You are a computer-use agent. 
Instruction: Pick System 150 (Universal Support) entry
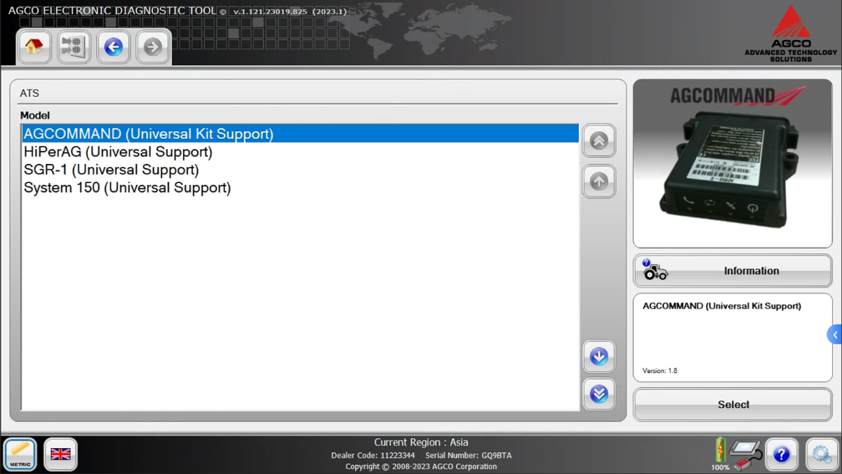tap(127, 188)
